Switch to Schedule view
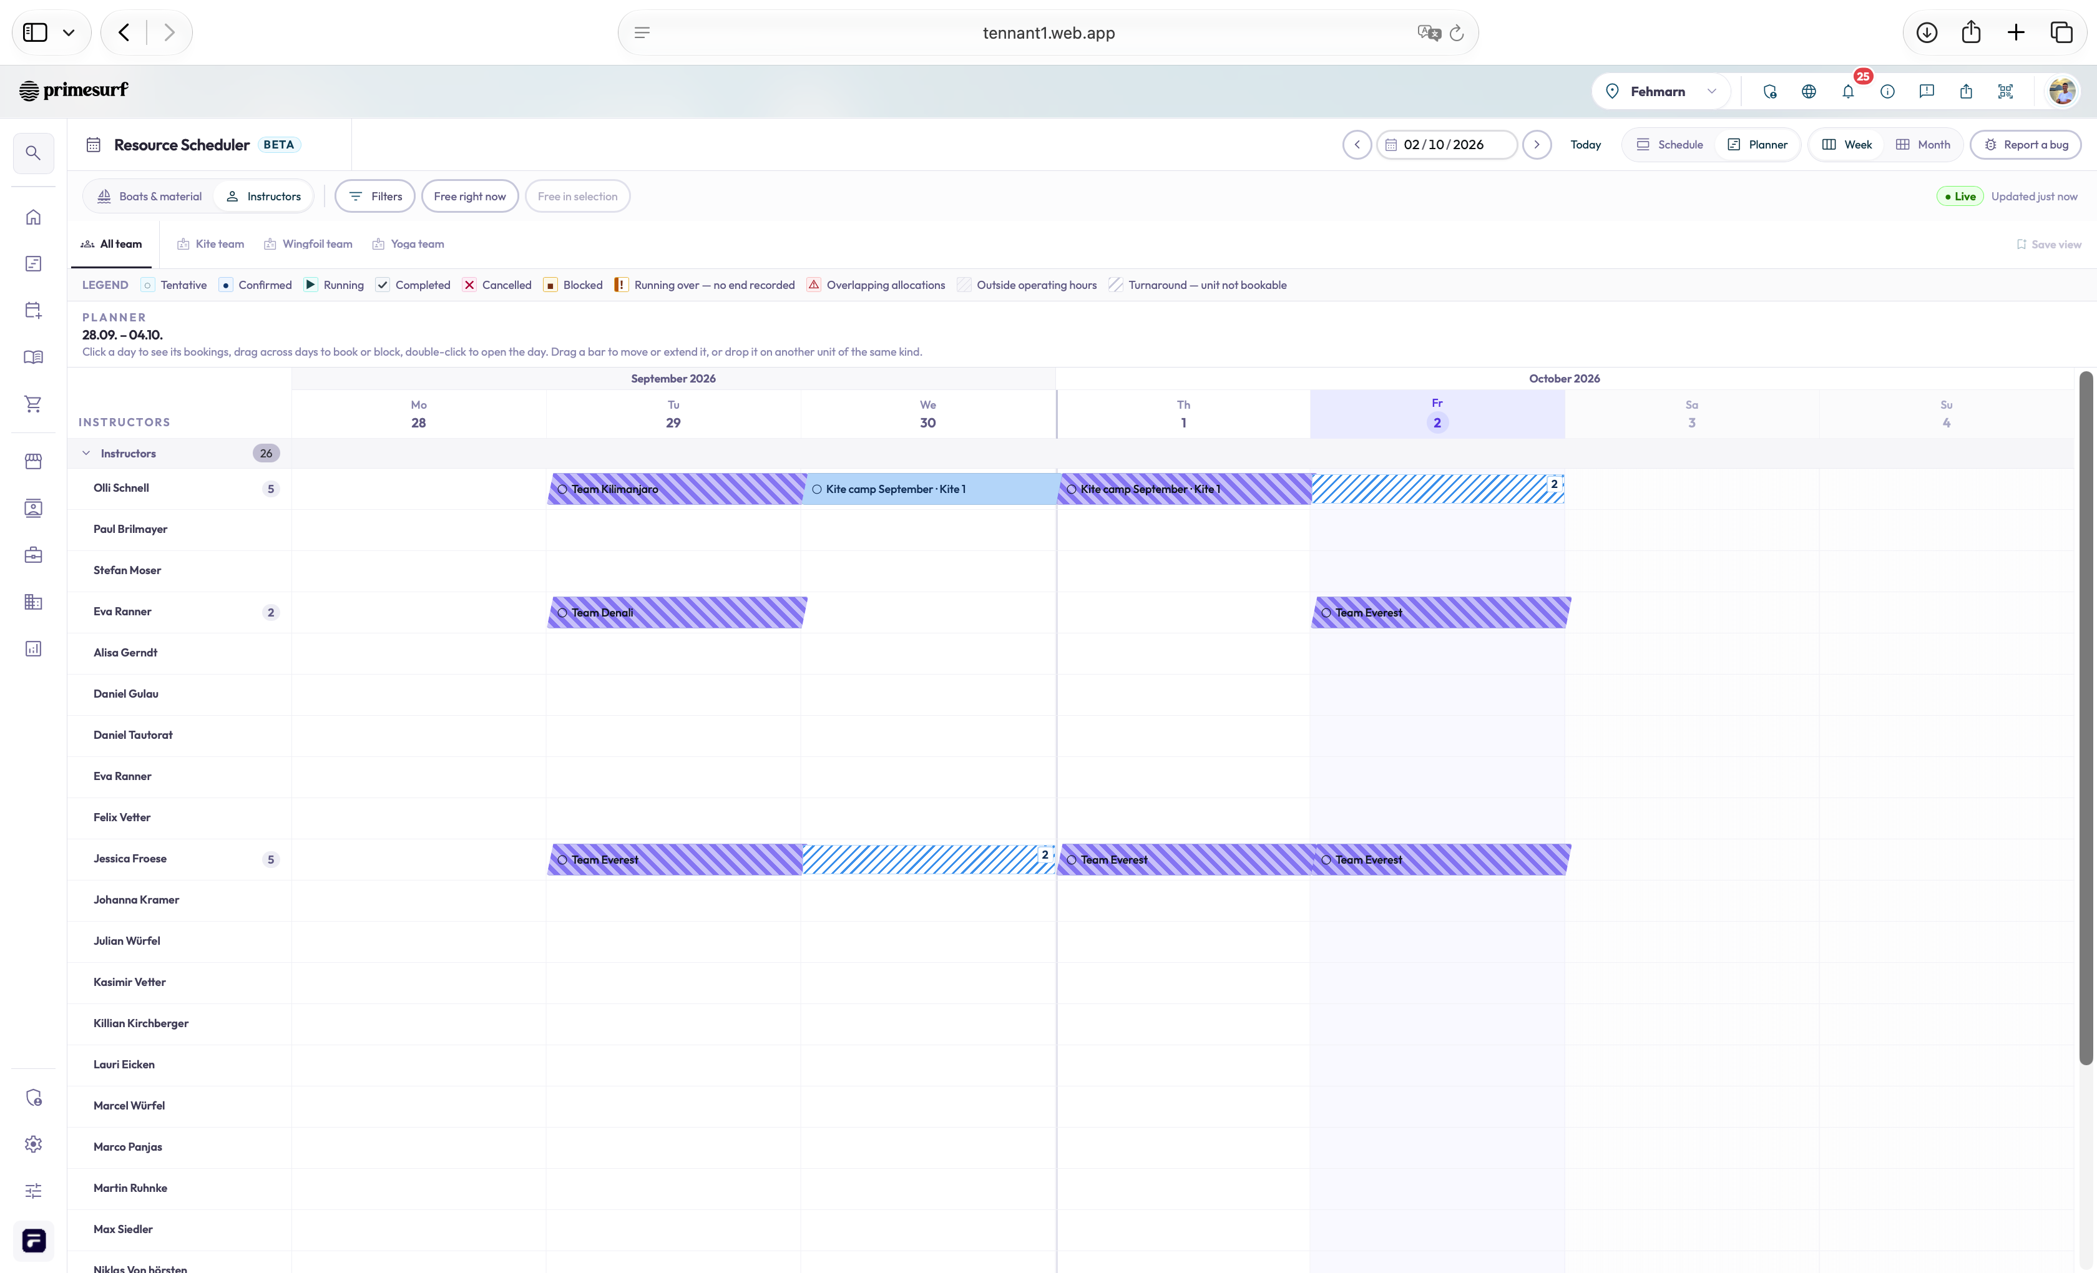This screenshot has height=1273, width=2097. [1669, 145]
